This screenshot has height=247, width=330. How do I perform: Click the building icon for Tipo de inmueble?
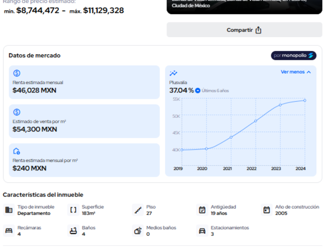click(x=9, y=210)
